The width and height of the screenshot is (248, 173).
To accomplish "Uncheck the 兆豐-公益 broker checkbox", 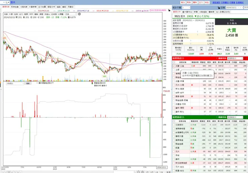I will (174, 66).
